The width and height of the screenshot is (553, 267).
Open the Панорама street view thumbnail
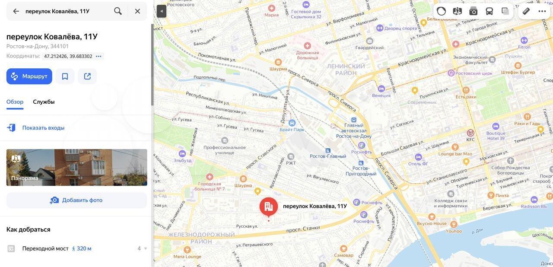(x=77, y=168)
